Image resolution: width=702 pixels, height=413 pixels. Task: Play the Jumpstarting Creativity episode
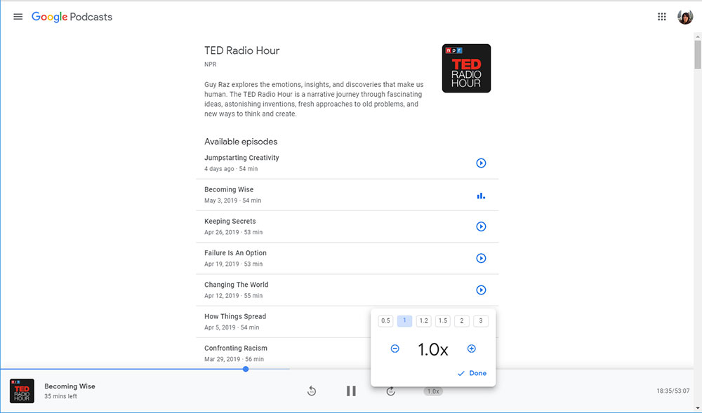(x=481, y=163)
